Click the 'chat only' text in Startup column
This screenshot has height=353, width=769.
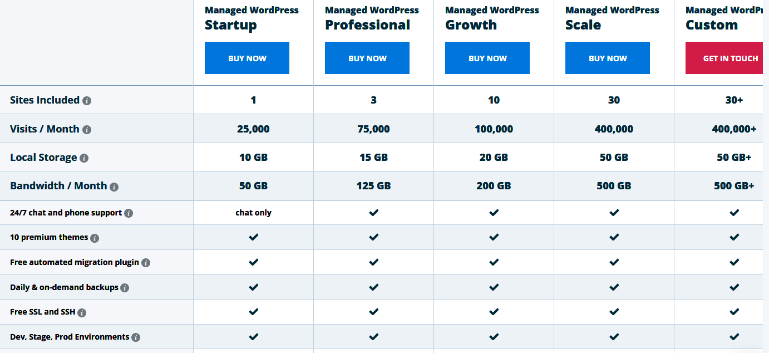click(254, 213)
